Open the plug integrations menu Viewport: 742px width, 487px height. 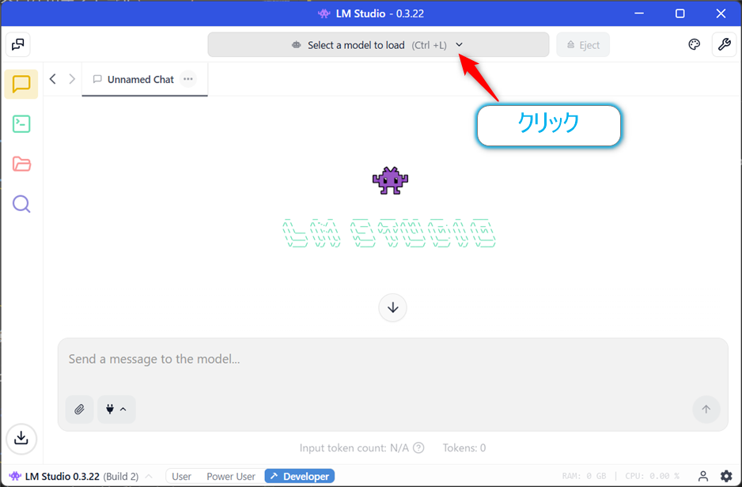[116, 409]
